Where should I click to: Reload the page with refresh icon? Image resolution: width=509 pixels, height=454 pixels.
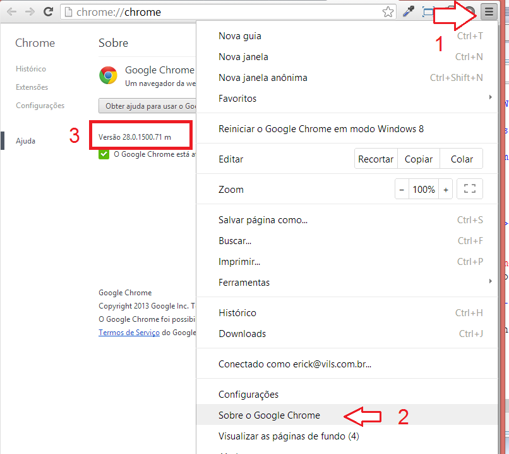click(x=49, y=12)
